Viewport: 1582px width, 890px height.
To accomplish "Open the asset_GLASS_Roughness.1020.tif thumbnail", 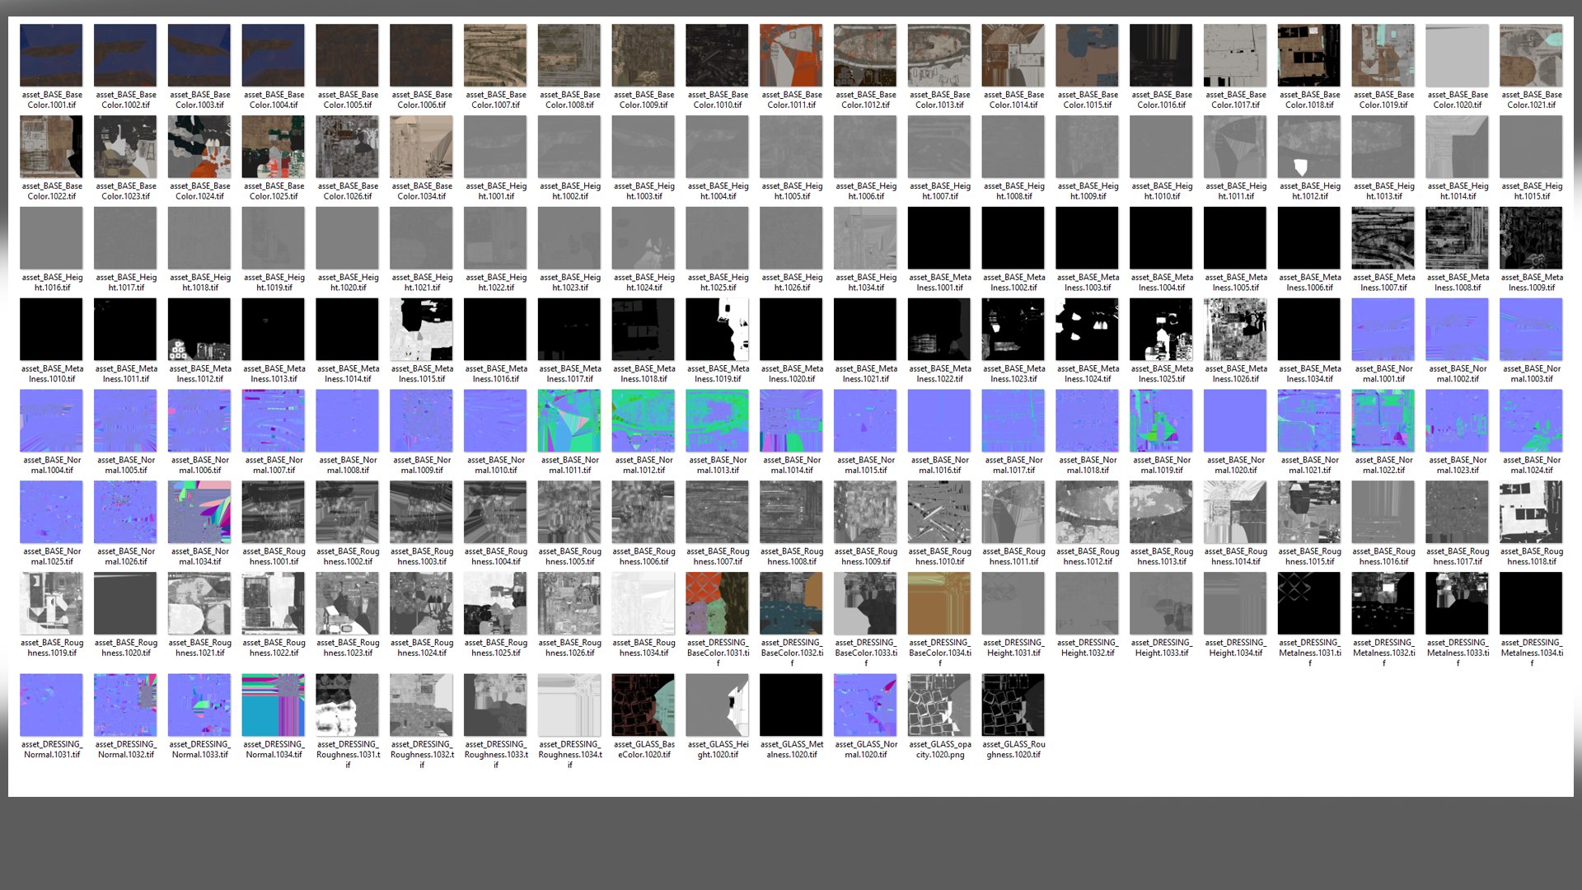I will [x=1013, y=705].
